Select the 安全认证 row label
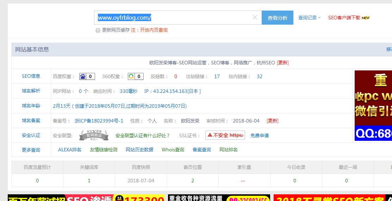Screen dimensions: 392x201 [31, 136]
